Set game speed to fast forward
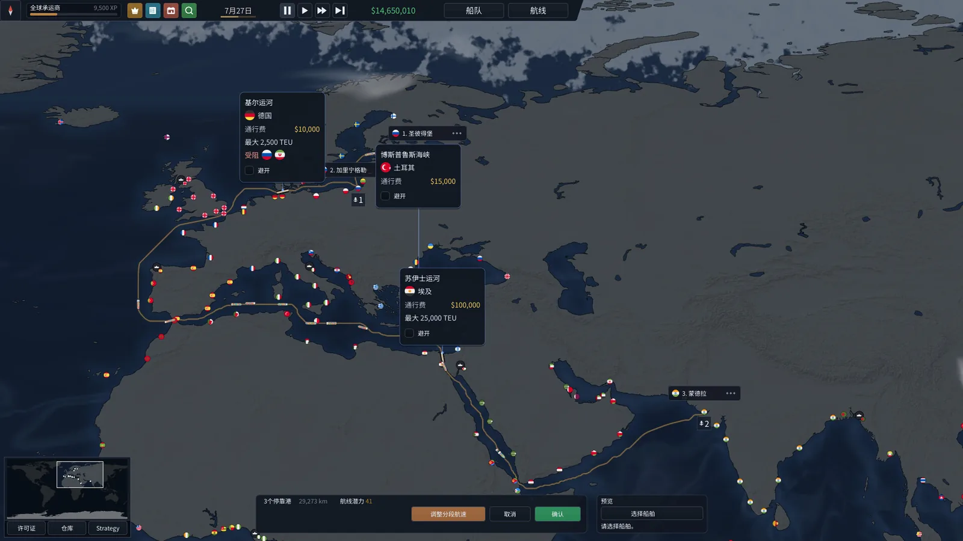This screenshot has height=541, width=963. [x=322, y=10]
